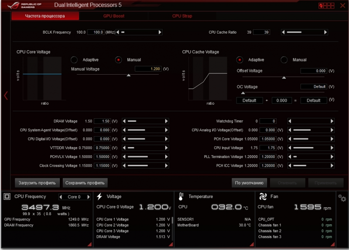This screenshot has width=349, height=250.
Task: Select Manual mode for CPU Cache Voltage
Action: coord(284,60)
